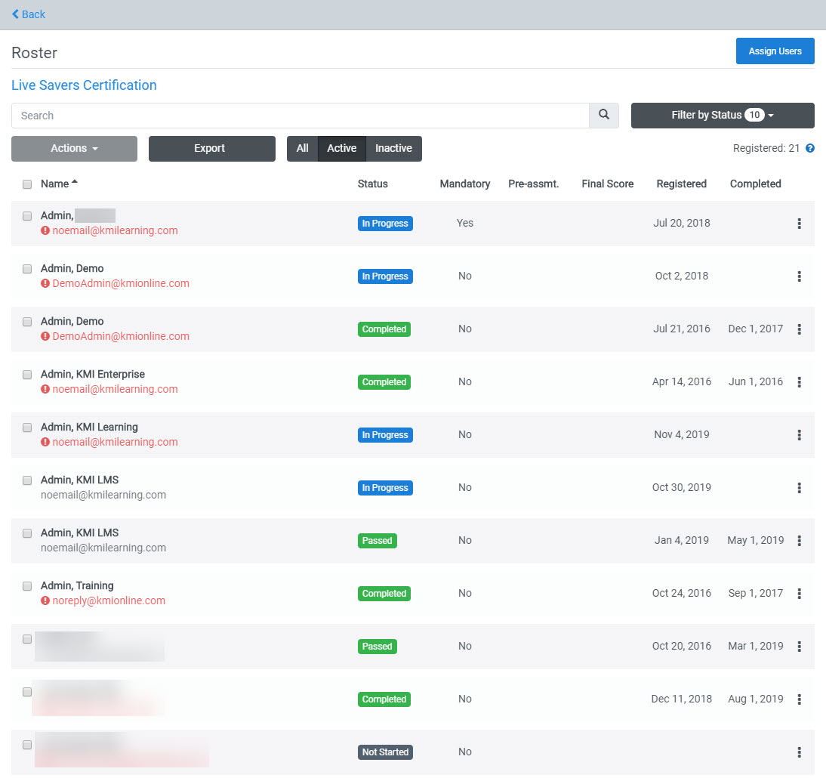Open the Live Savers Certification link

click(84, 85)
